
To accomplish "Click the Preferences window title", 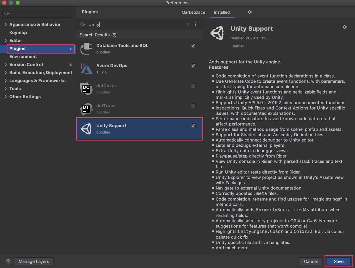I will pos(177,3).
